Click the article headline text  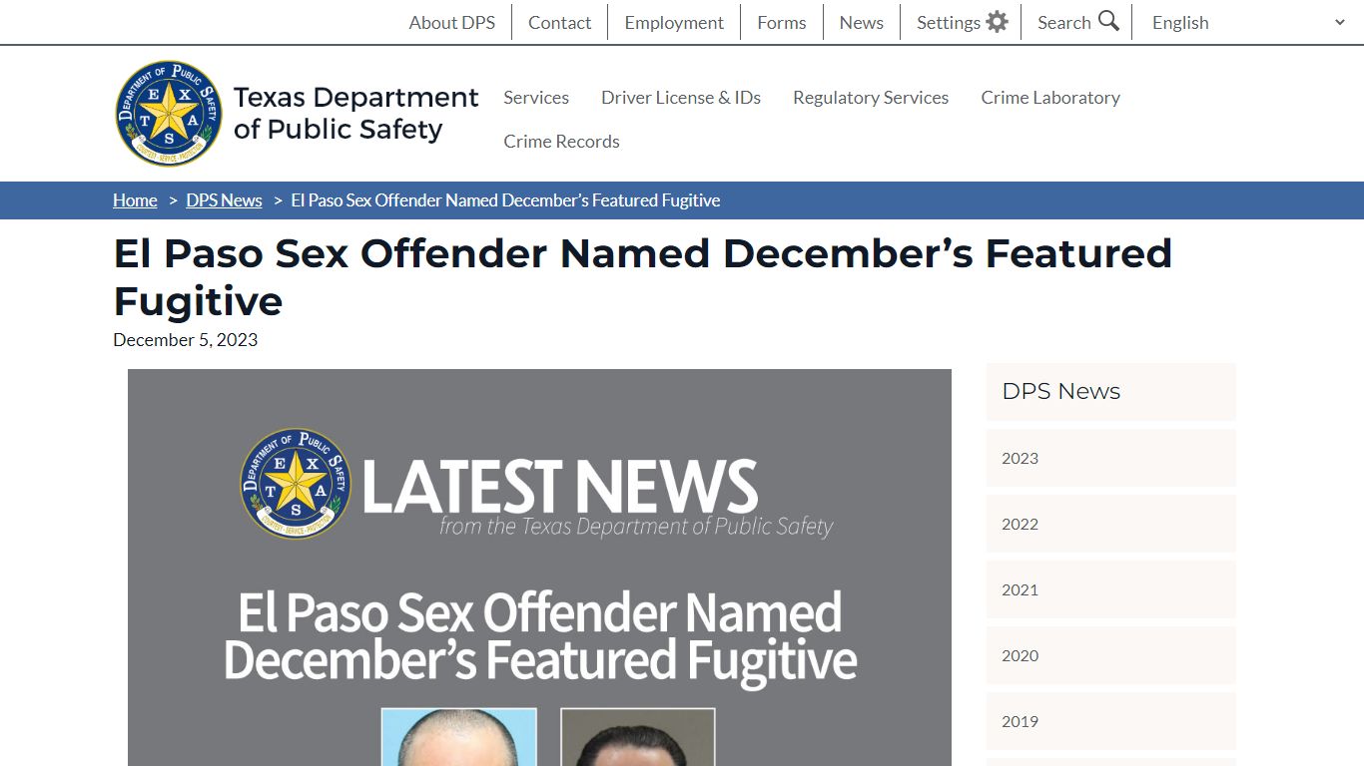coord(642,277)
